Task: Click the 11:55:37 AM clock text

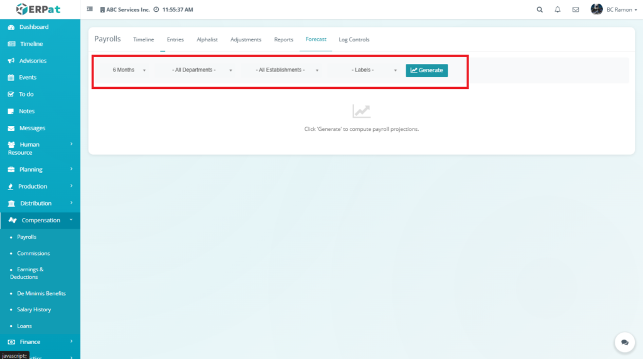Action: click(x=178, y=9)
